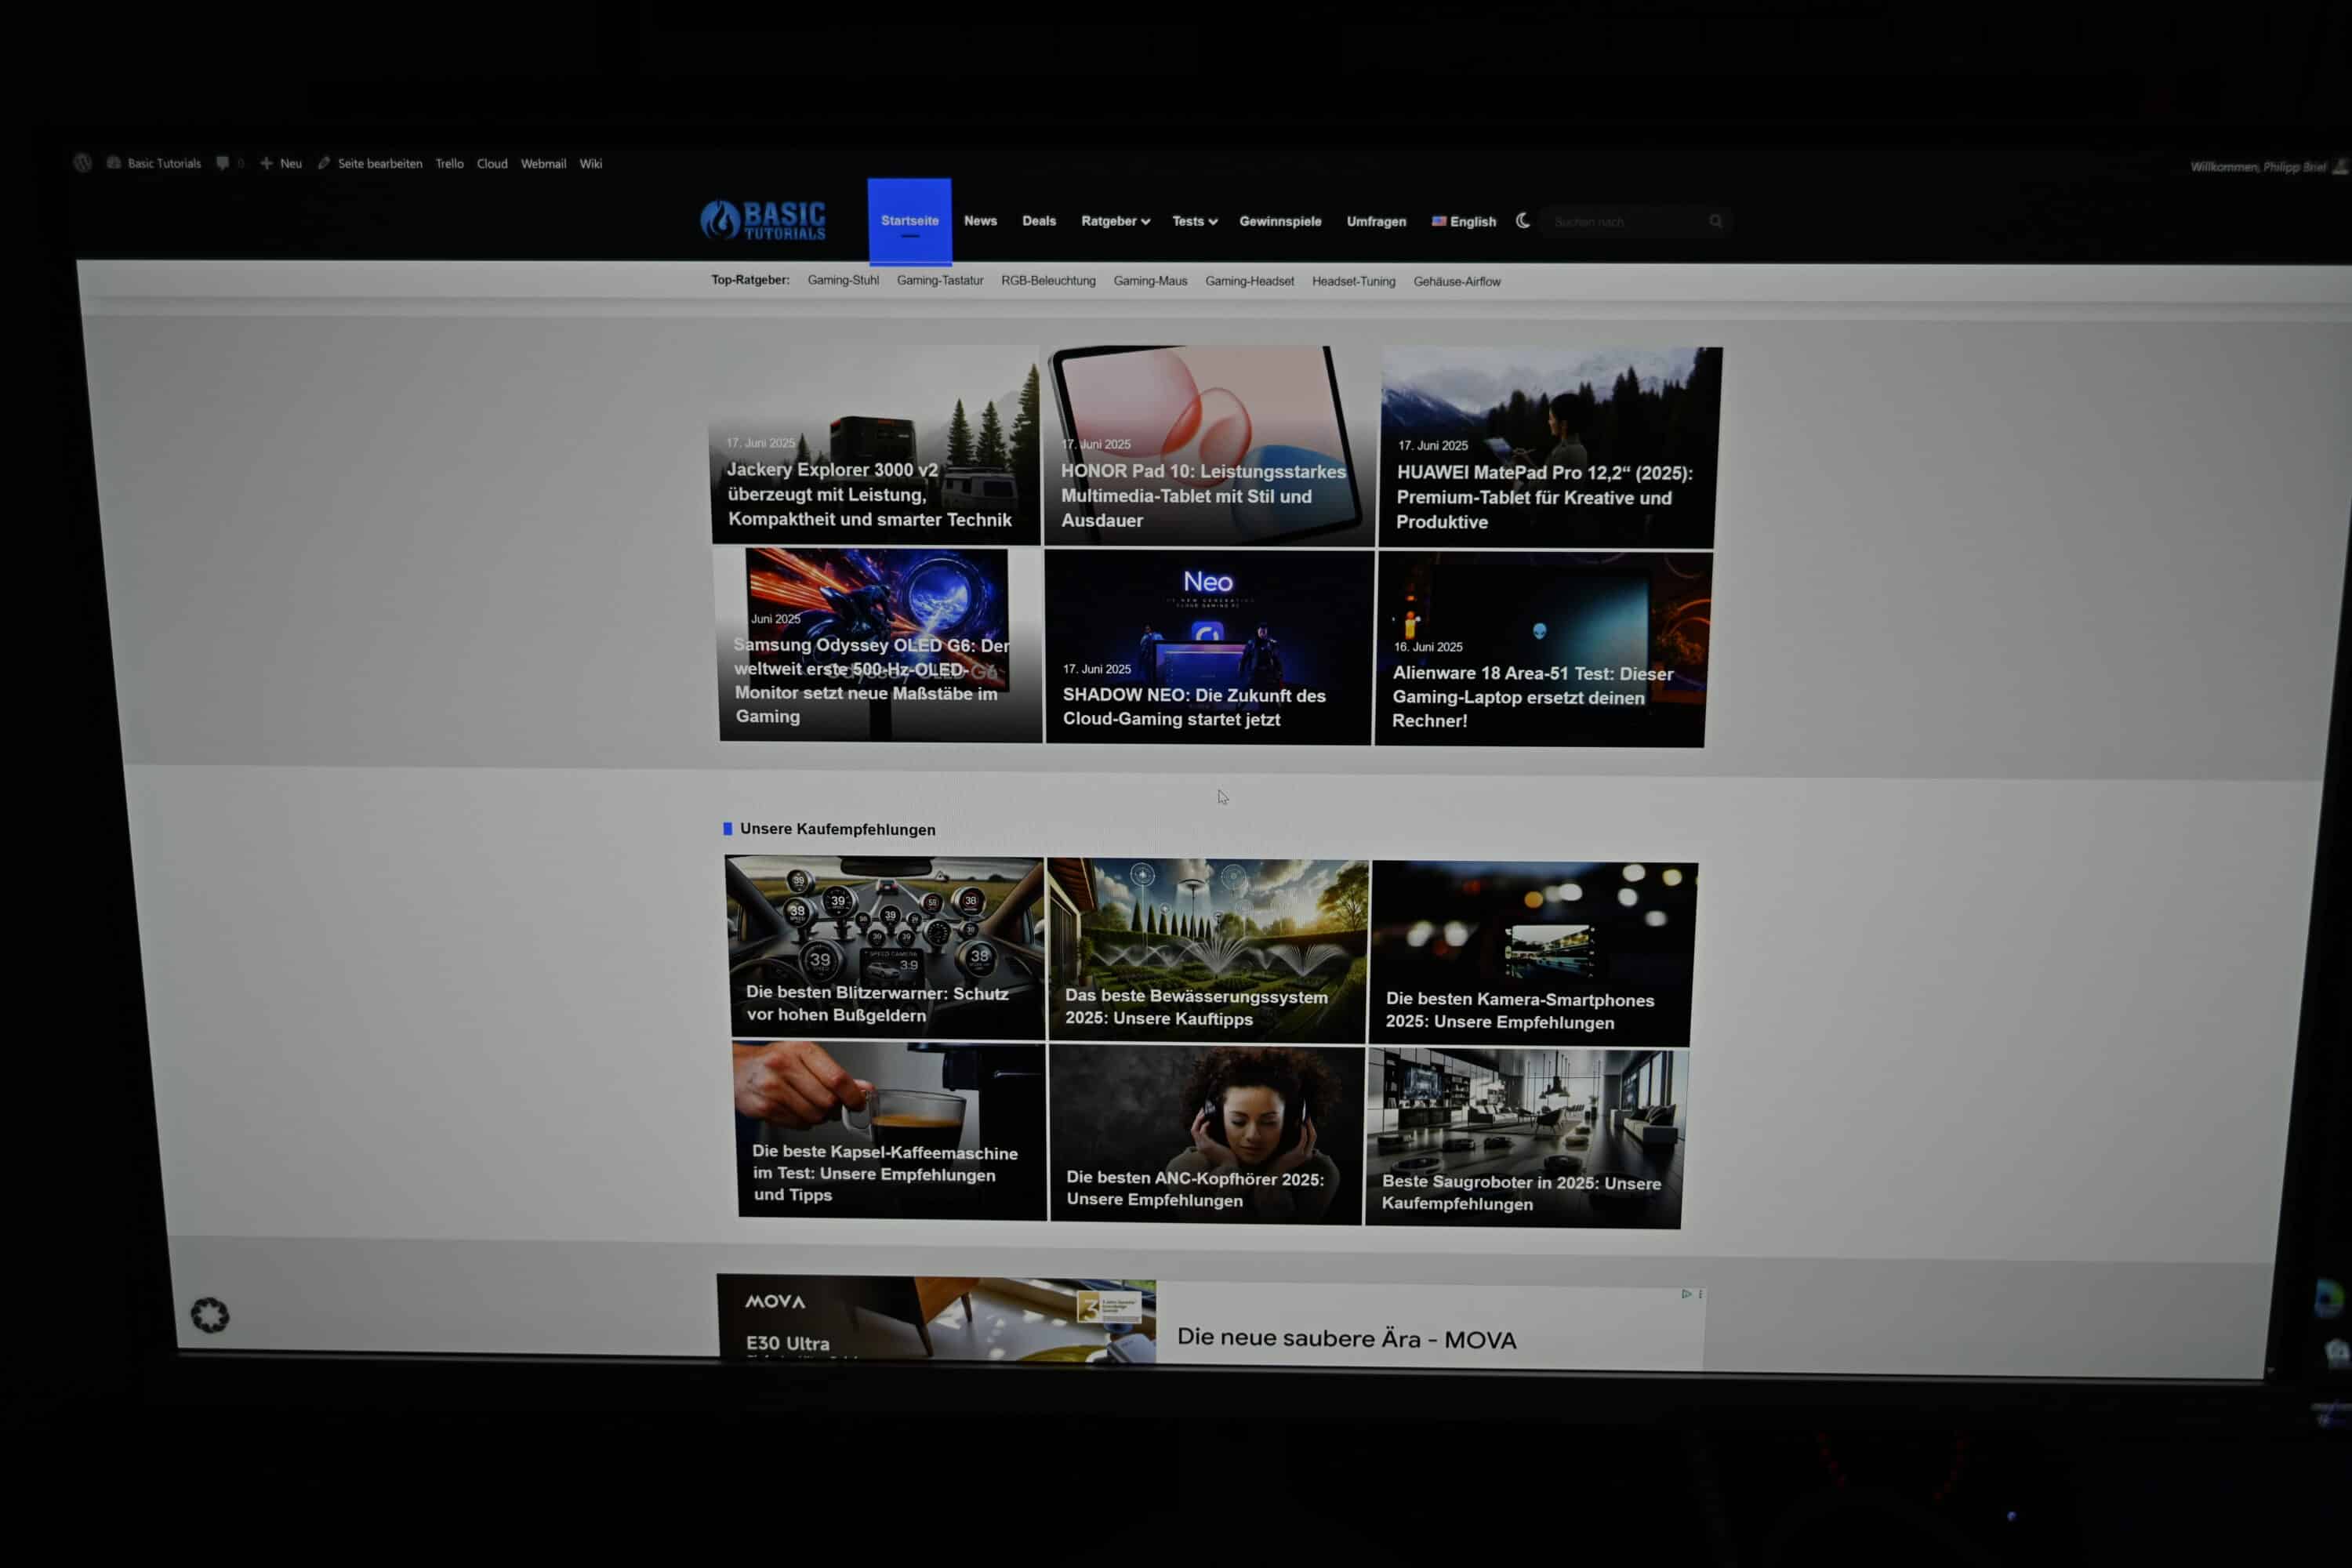Image resolution: width=2352 pixels, height=1568 pixels.
Task: Open the comments bubble icon
Action: [223, 163]
